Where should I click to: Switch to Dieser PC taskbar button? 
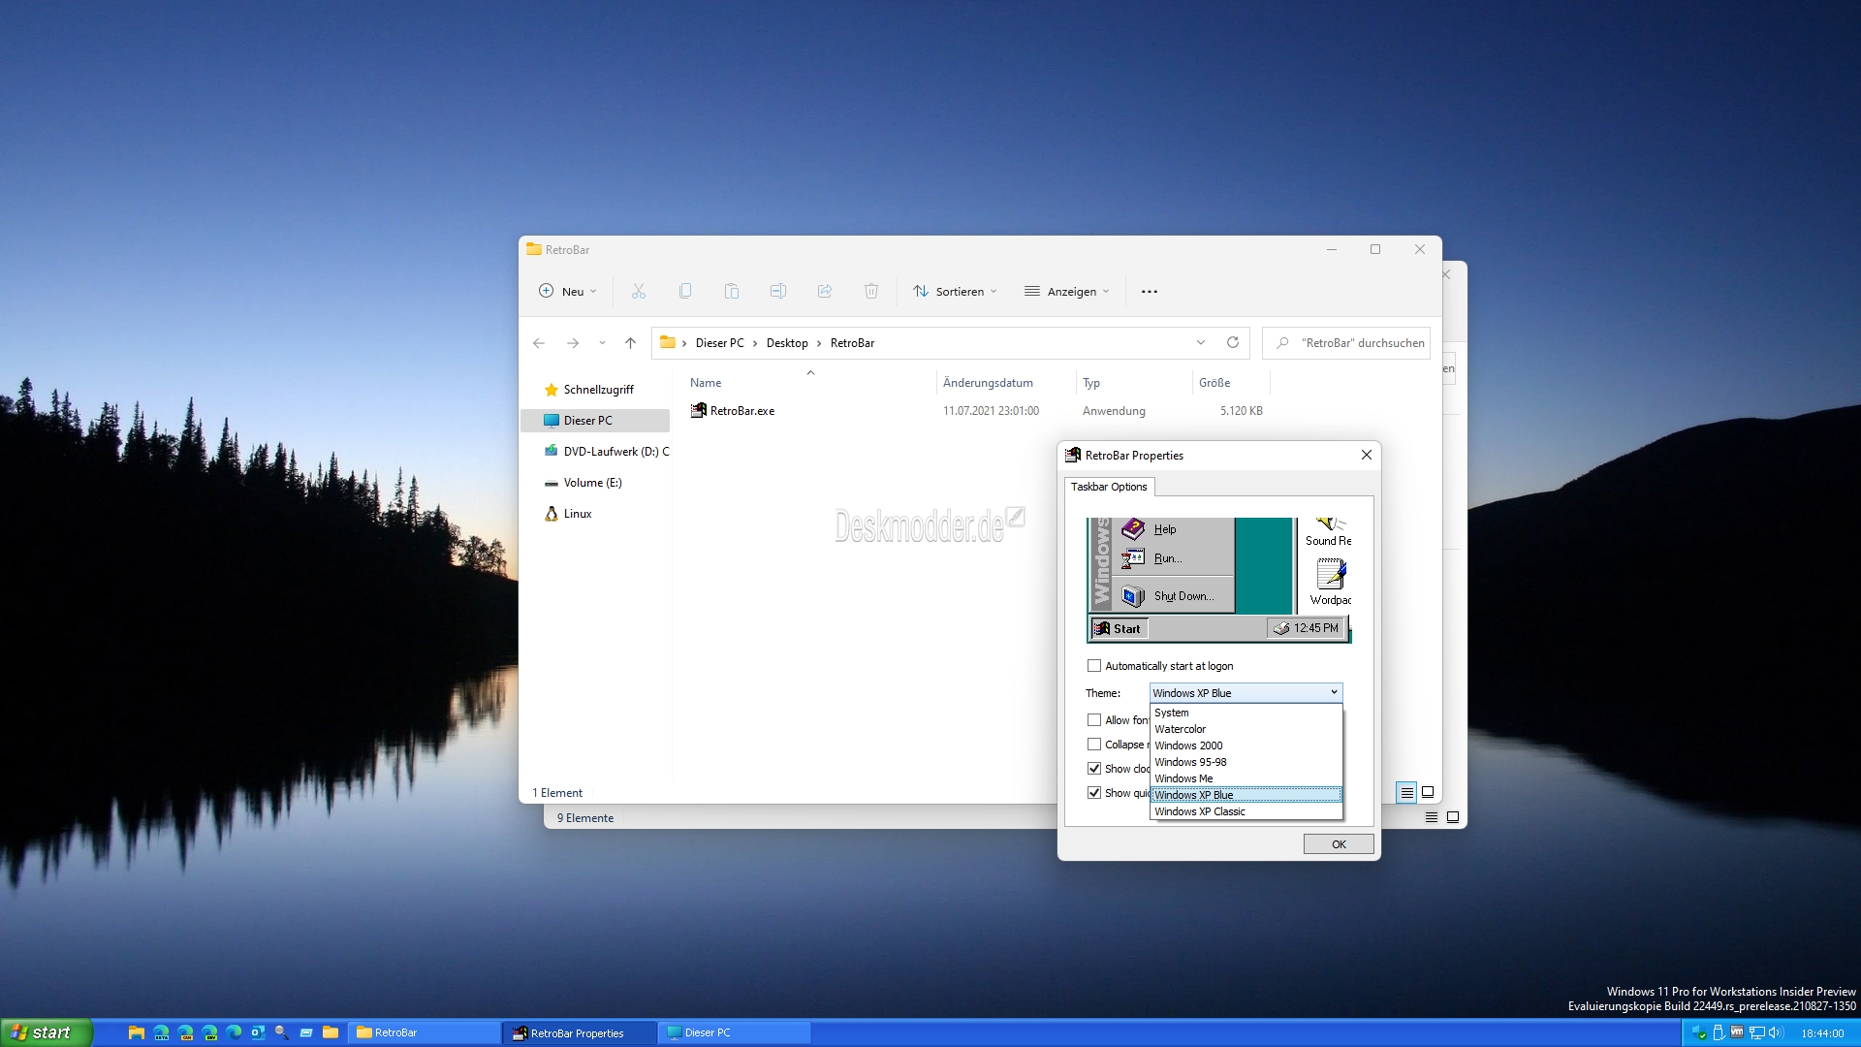point(735,1032)
